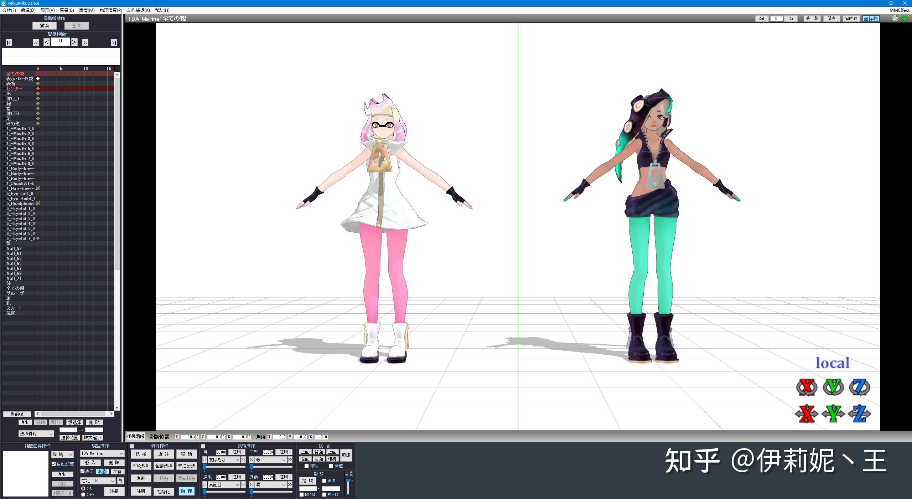Click the 本影 self-shadow toggle button

click(103, 472)
